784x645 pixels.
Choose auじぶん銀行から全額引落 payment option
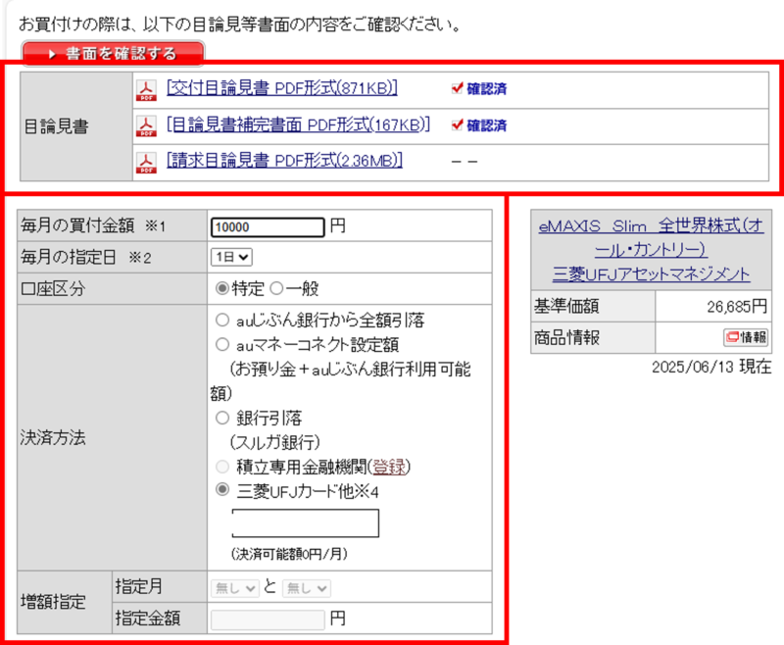pyautogui.click(x=222, y=320)
